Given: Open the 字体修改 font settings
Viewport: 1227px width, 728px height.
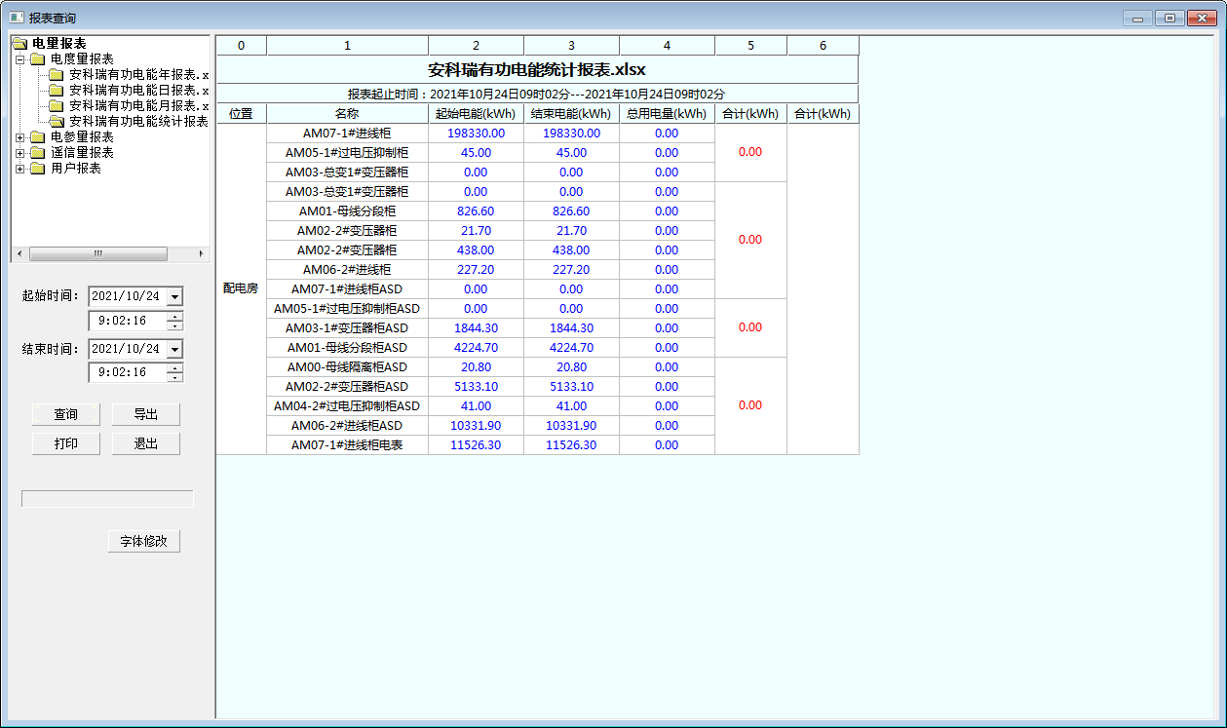Looking at the screenshot, I should 144,541.
